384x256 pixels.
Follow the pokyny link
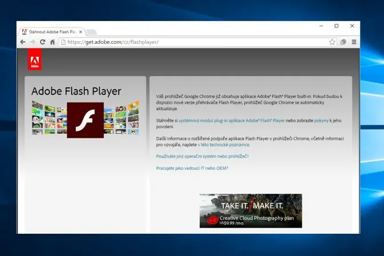(321, 121)
